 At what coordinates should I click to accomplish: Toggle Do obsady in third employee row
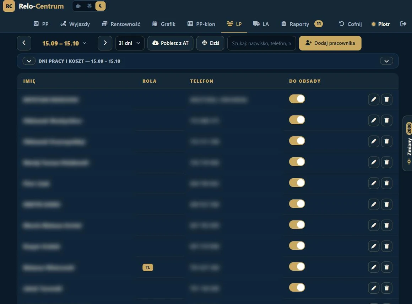(297, 141)
